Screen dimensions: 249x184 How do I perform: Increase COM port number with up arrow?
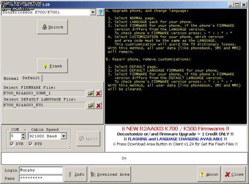tap(23, 135)
